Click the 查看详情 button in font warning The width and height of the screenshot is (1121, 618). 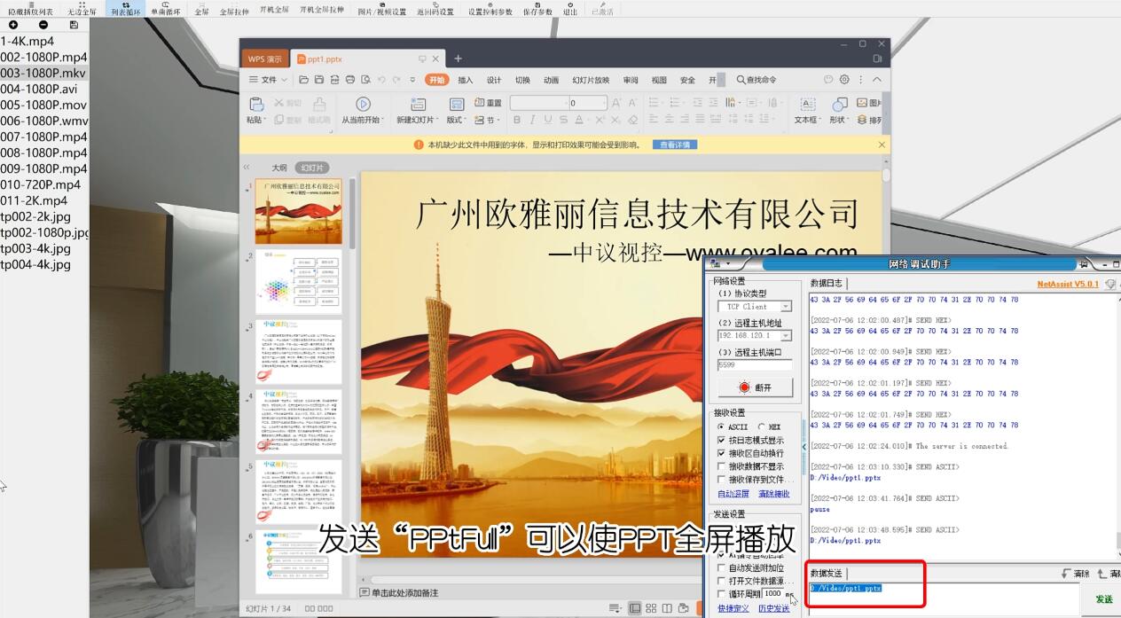(x=675, y=145)
